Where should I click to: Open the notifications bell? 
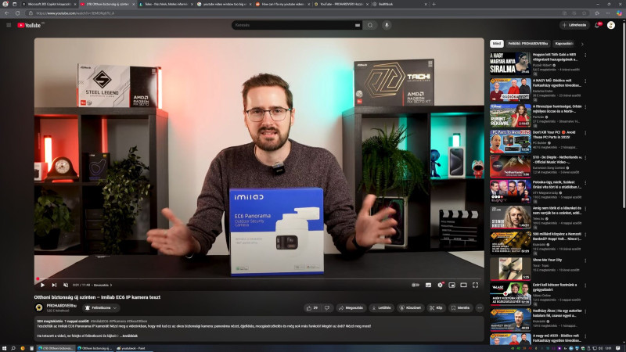coord(598,25)
